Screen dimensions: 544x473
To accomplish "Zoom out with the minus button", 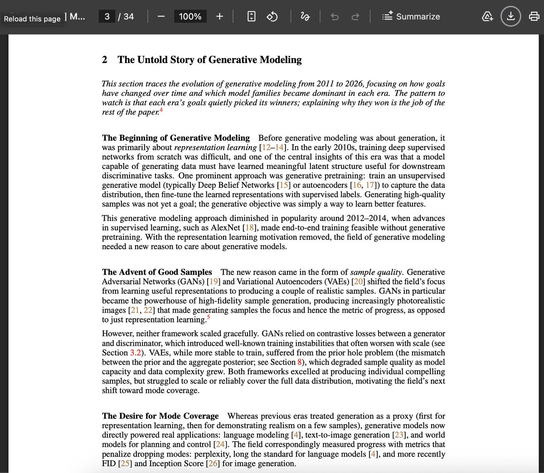I will click(x=161, y=16).
